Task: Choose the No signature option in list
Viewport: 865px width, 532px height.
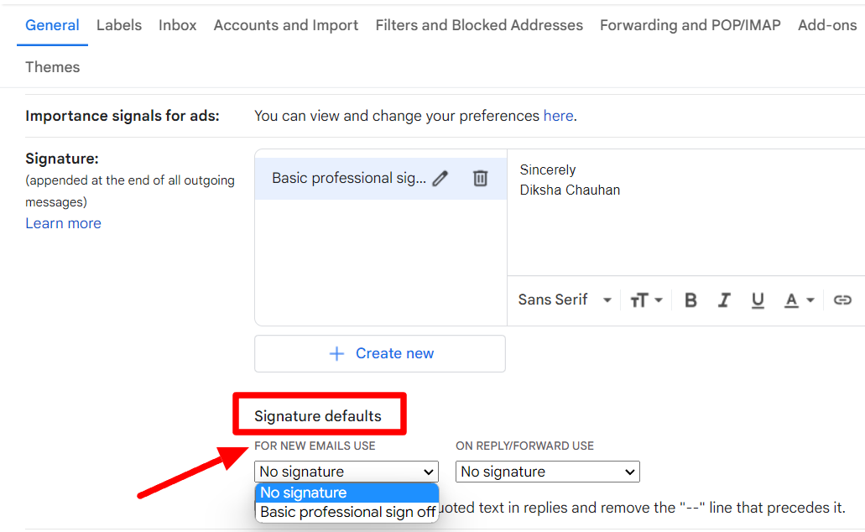Action: coord(347,493)
